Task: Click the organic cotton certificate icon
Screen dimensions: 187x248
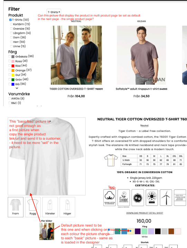Action: (x=110, y=198)
